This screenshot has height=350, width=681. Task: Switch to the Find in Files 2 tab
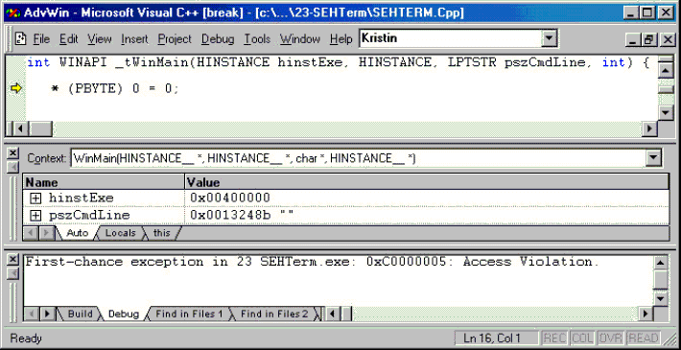(x=274, y=314)
